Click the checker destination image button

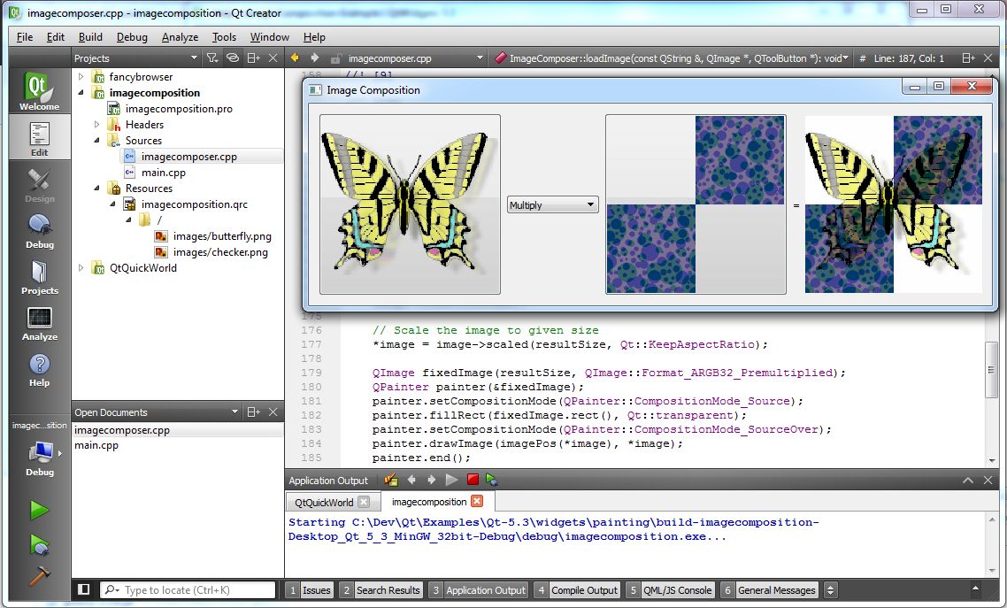point(696,204)
